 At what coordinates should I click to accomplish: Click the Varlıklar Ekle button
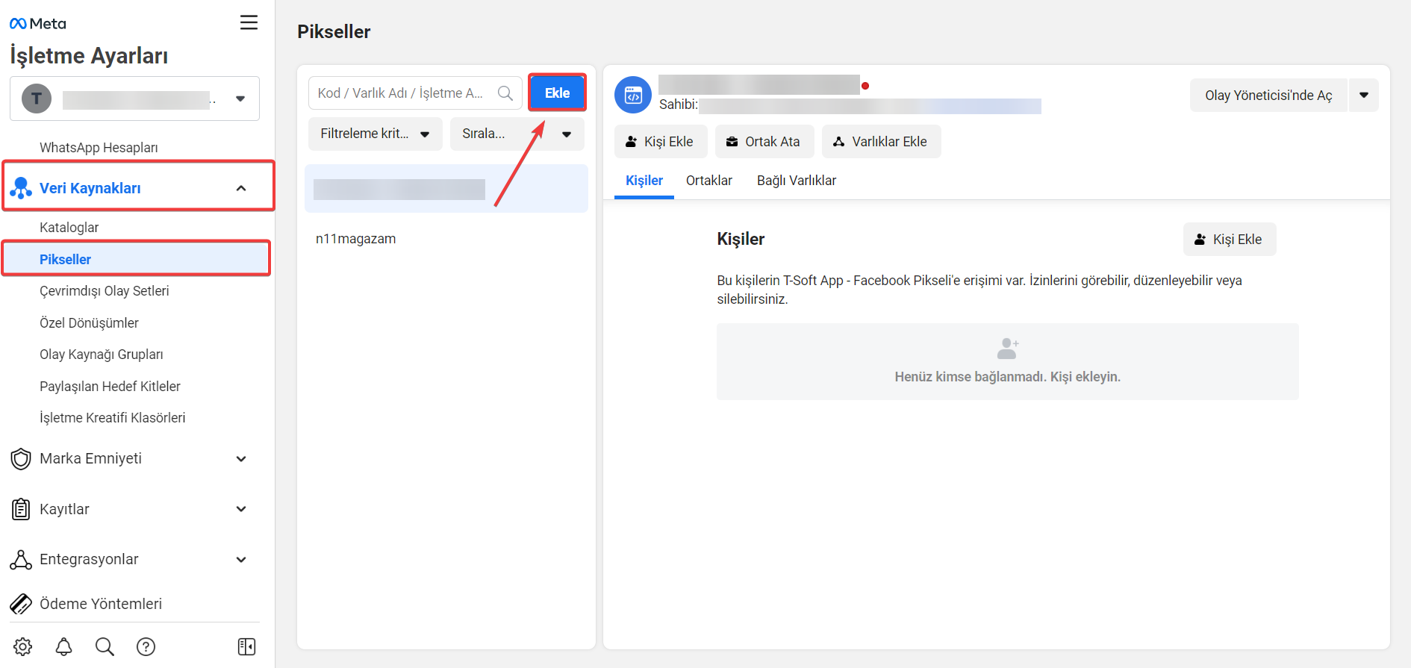pos(882,142)
